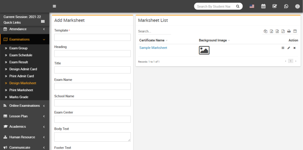Viewport: 303px width, 150px height.
Task: Go to Print Marksheet page
Action: (x=21, y=90)
